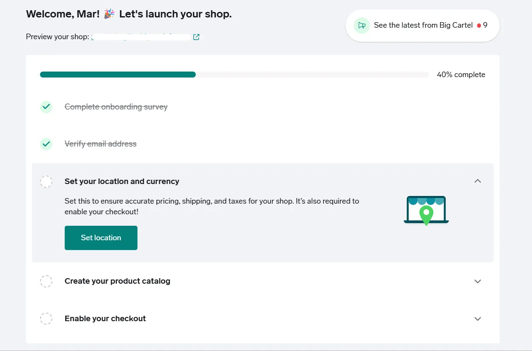Click the party popper emoji in heading
Viewport: 532px width, 351px height.
pos(109,14)
